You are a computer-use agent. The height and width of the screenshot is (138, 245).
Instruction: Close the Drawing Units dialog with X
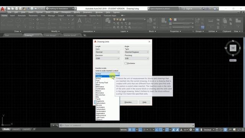click(149, 42)
